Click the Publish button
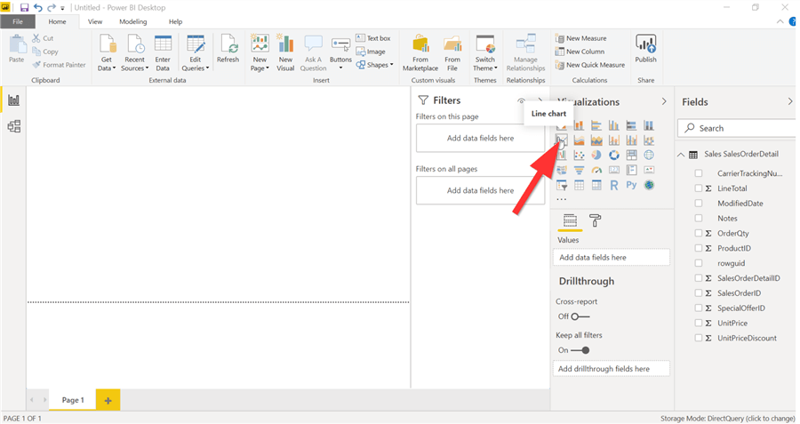Screen dimensions: 800x424 tap(646, 49)
